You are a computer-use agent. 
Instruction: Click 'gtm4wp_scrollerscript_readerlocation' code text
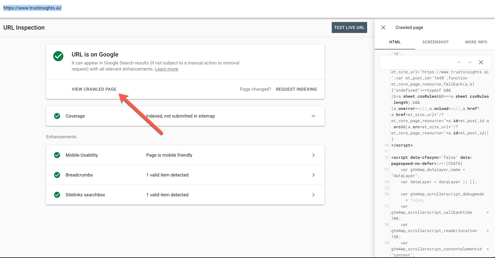click(x=434, y=231)
